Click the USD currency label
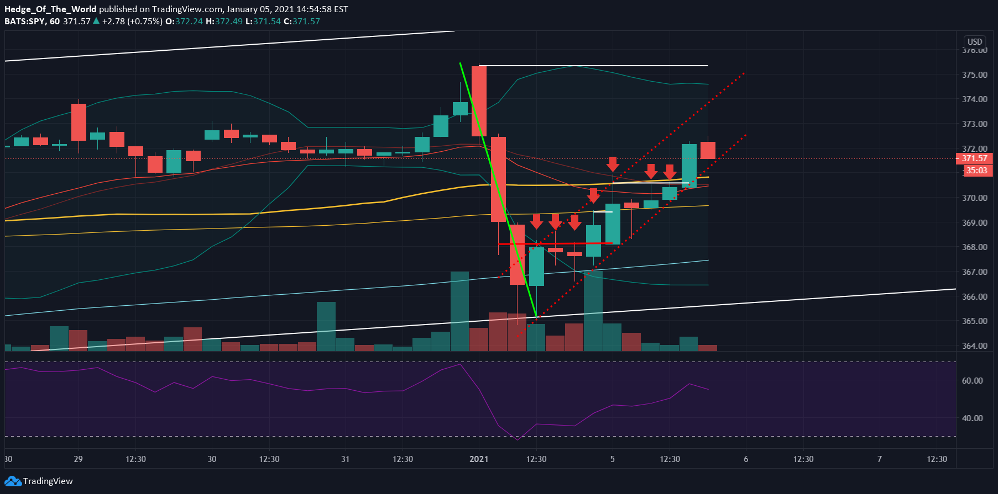 pyautogui.click(x=975, y=42)
